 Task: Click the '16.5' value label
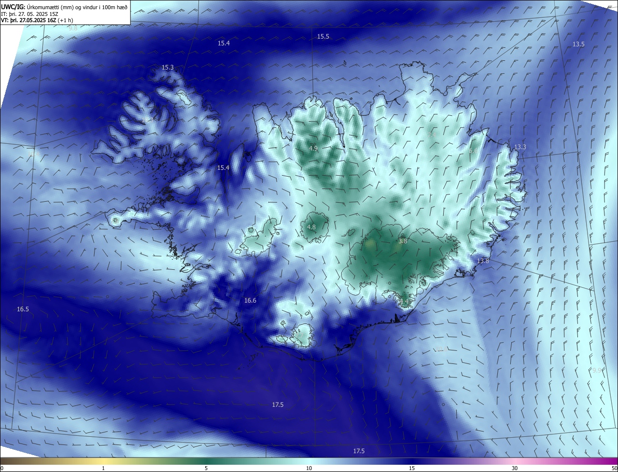(23, 309)
